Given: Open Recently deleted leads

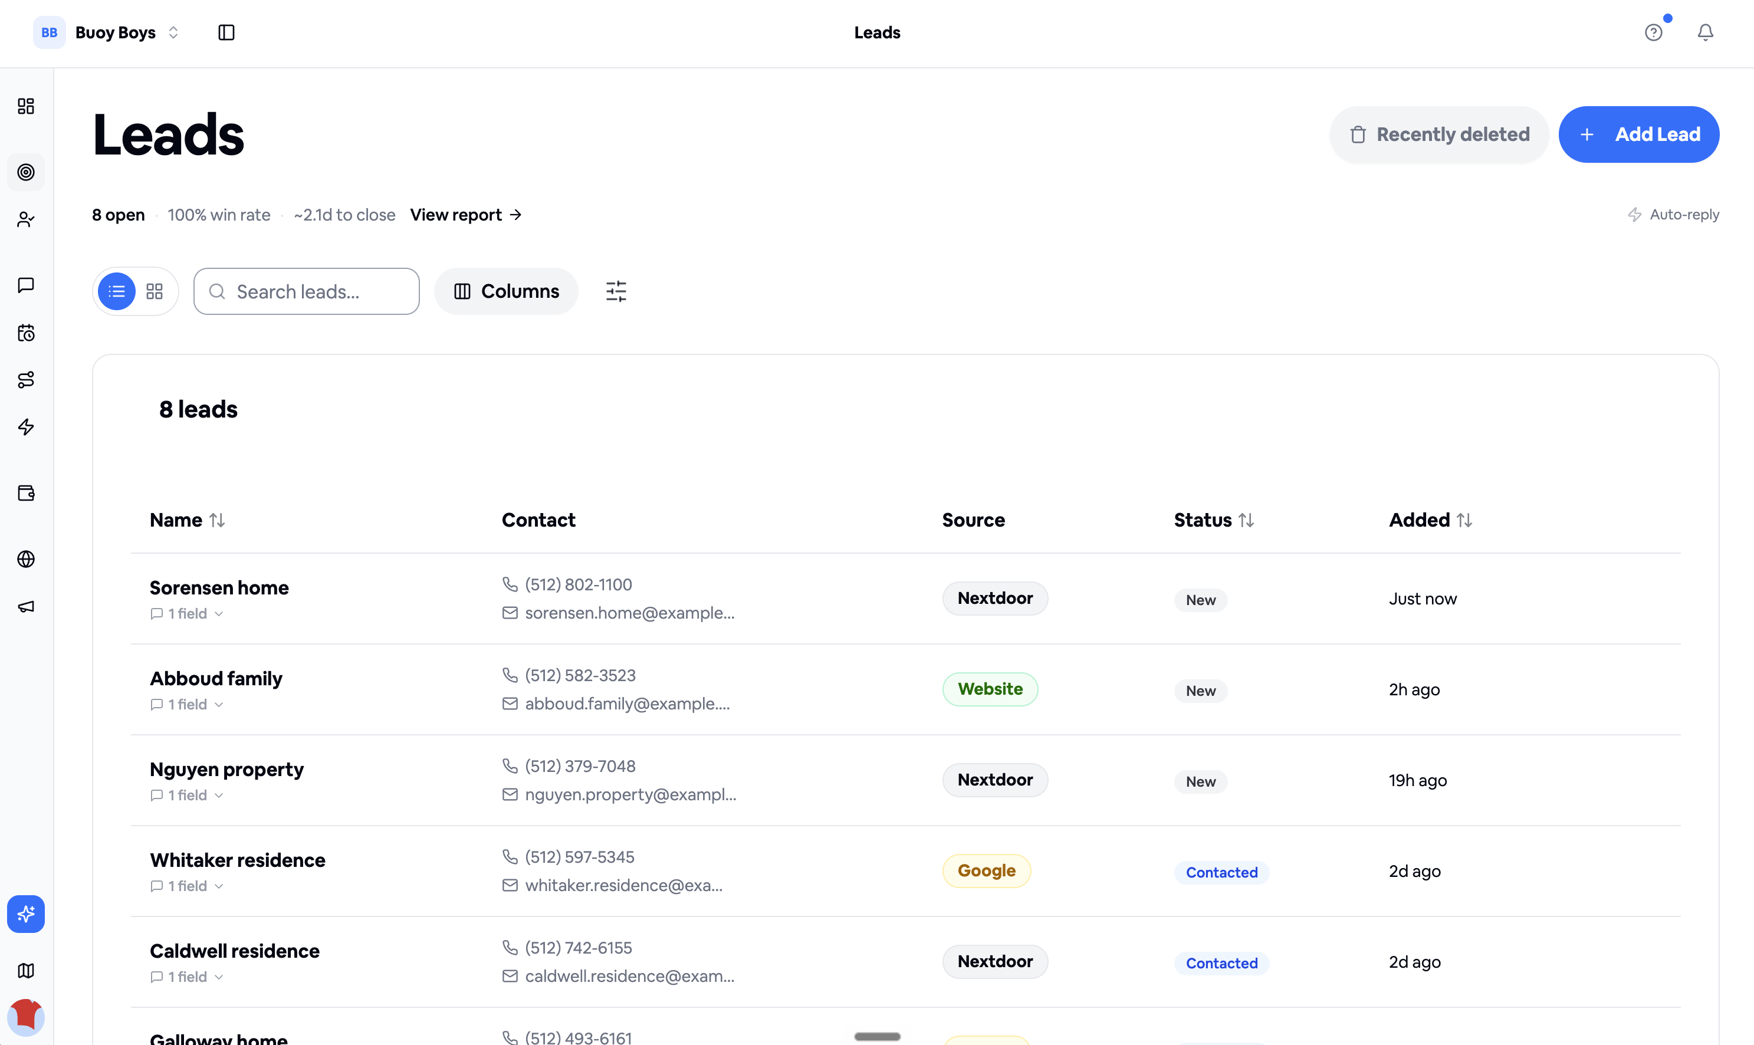Looking at the screenshot, I should pos(1438,134).
